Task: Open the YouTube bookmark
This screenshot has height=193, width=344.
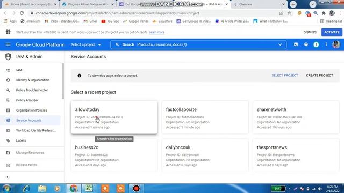Action: (x=110, y=21)
